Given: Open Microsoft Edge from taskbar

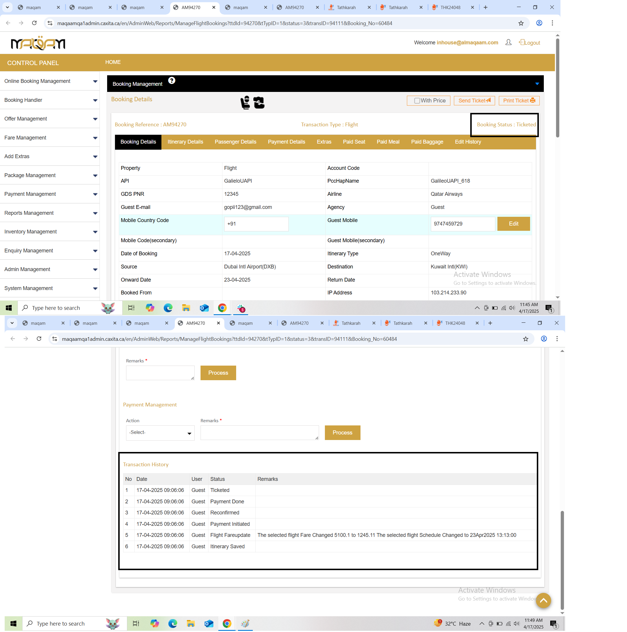Looking at the screenshot, I should pyautogui.click(x=168, y=308).
